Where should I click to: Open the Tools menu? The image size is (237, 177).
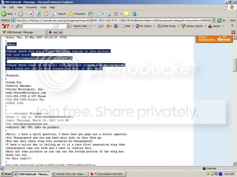pos(43,7)
